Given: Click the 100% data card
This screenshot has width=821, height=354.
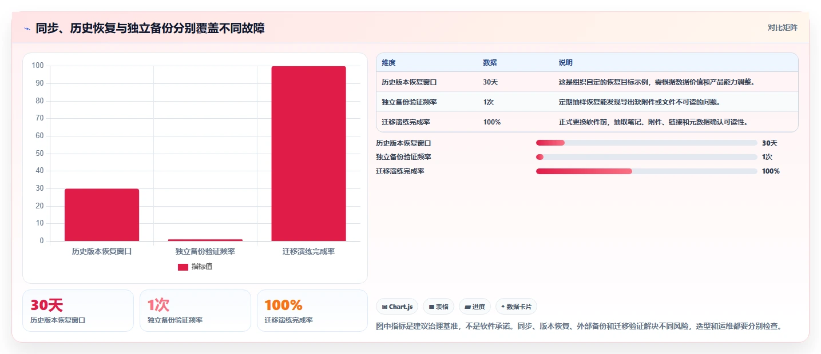Looking at the screenshot, I should click(312, 311).
